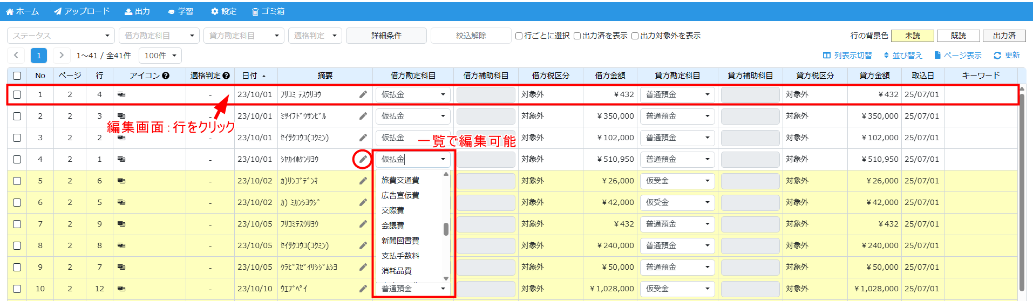Click the 更新 refresh icon
This screenshot has width=1033, height=301.
pos(997,56)
